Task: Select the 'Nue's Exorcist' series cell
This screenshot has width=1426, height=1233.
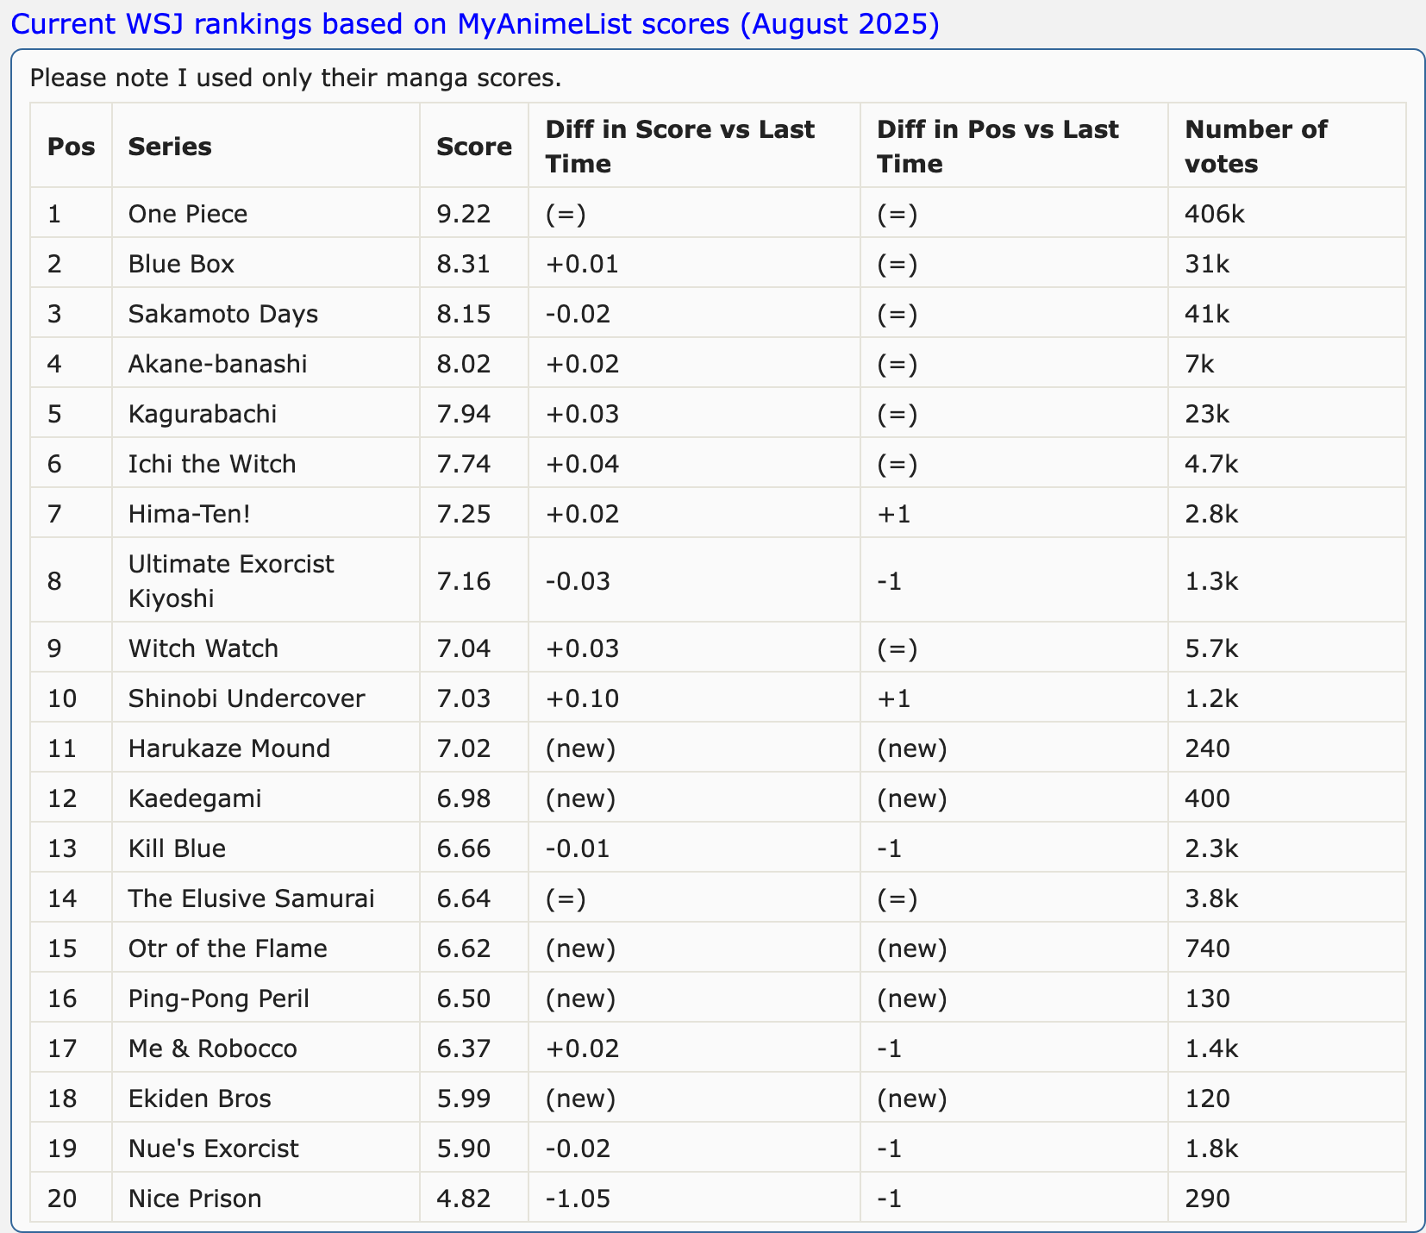Action: (266, 1148)
